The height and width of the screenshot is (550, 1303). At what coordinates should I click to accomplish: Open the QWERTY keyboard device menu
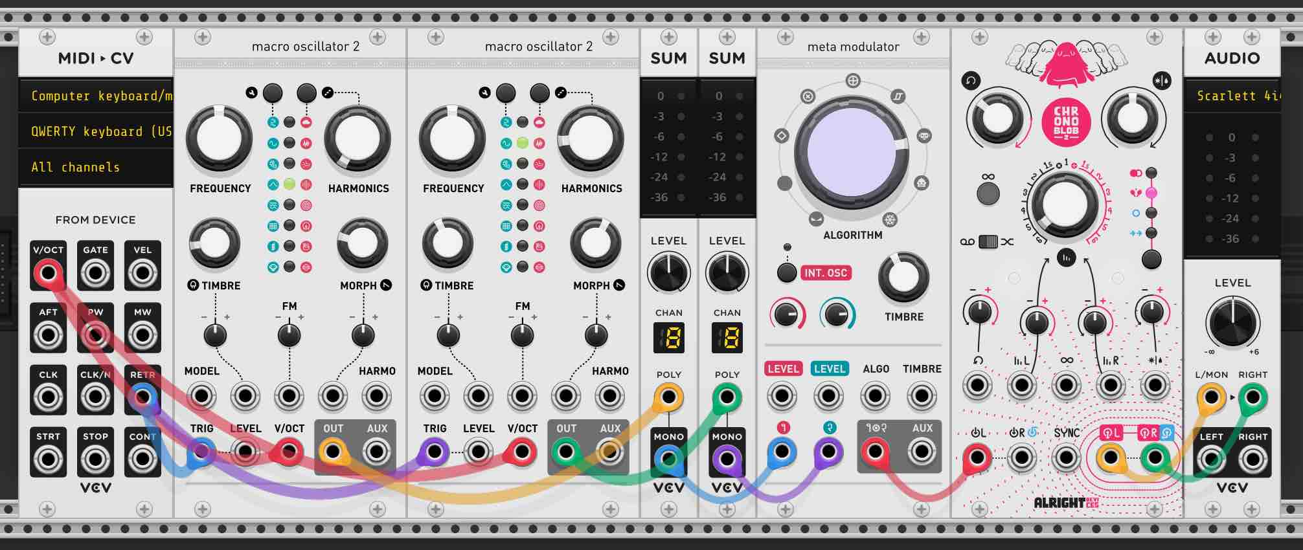pyautogui.click(x=96, y=131)
